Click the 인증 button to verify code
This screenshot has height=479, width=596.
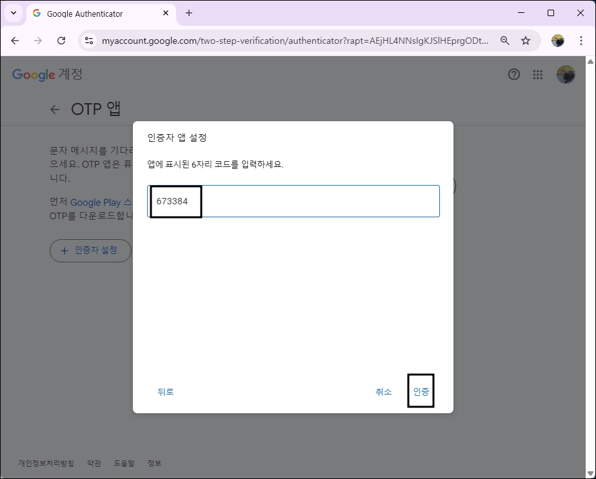click(x=421, y=391)
